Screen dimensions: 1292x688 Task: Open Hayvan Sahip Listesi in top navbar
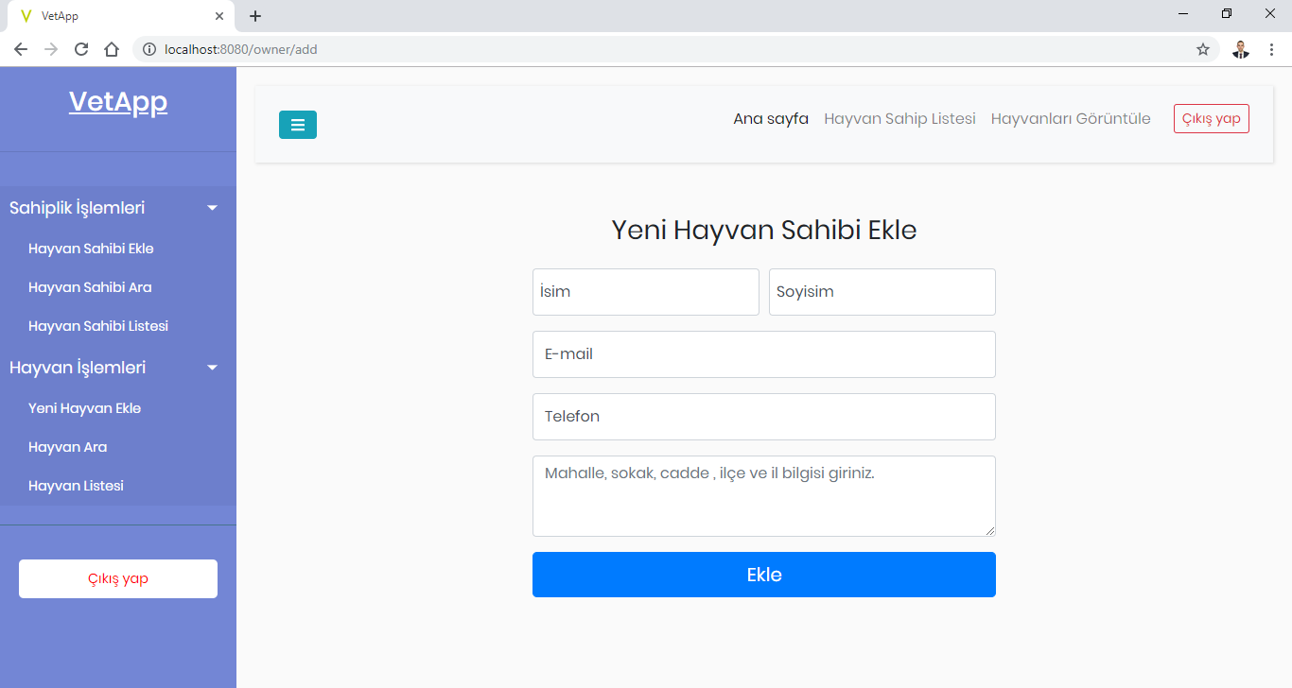pos(899,119)
